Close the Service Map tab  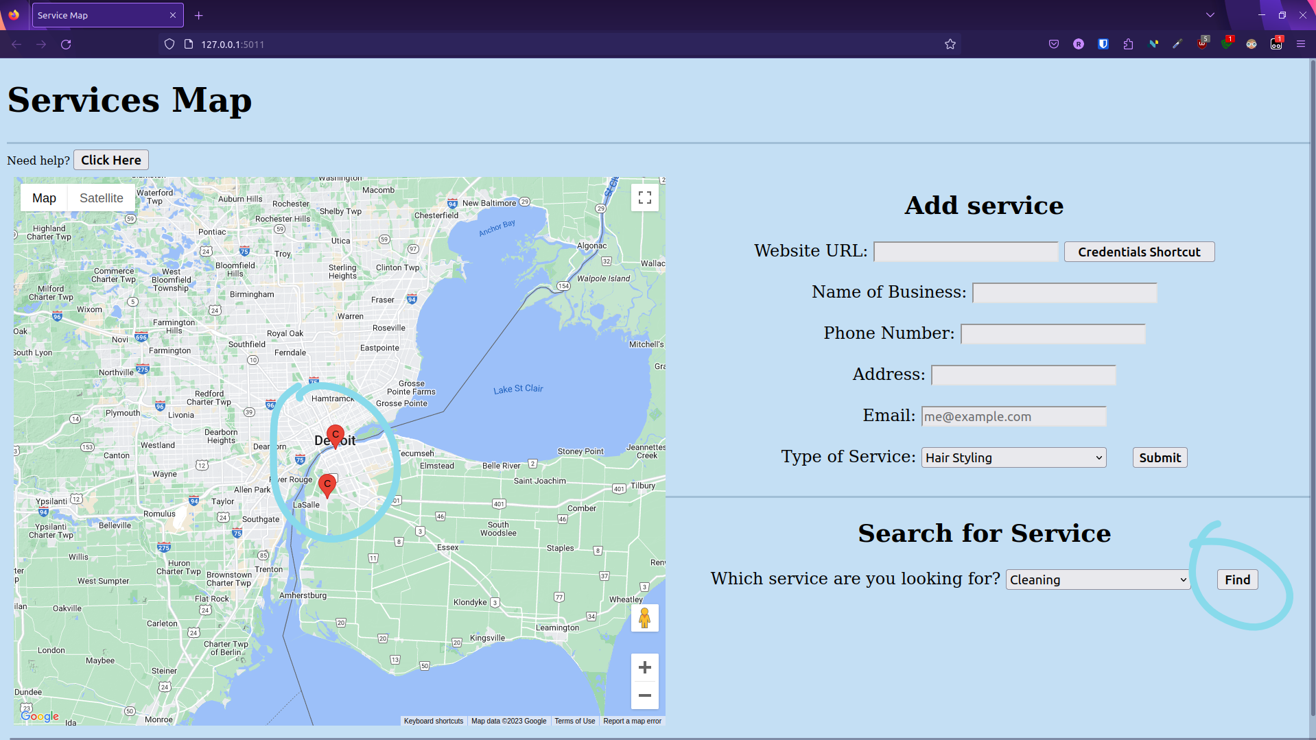(172, 15)
